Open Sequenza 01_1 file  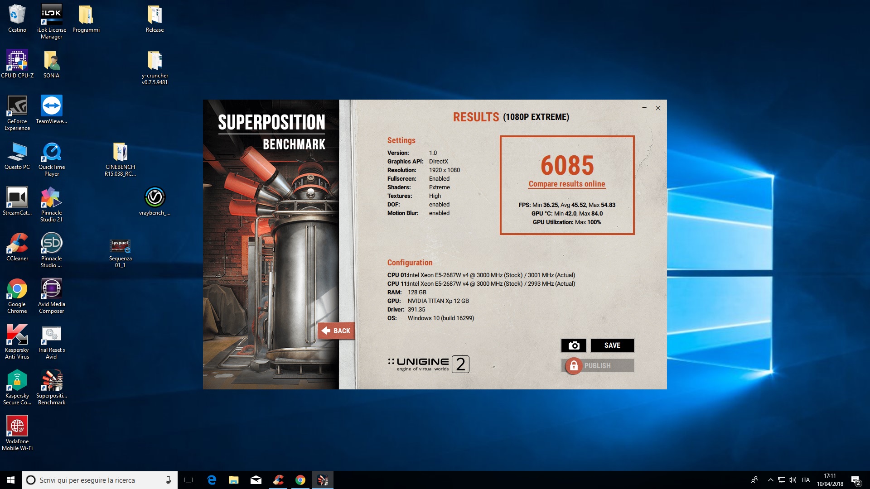(121, 254)
